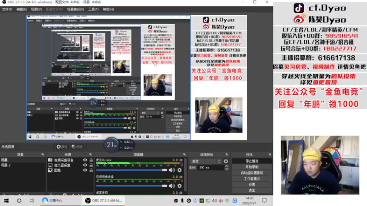367x206 pixels.
Task: Decrease transition duration with down arrow
Action: (227, 169)
